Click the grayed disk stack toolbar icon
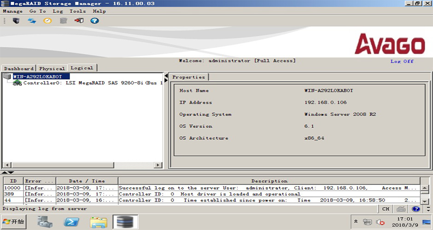433x230 pixels. [63, 21]
